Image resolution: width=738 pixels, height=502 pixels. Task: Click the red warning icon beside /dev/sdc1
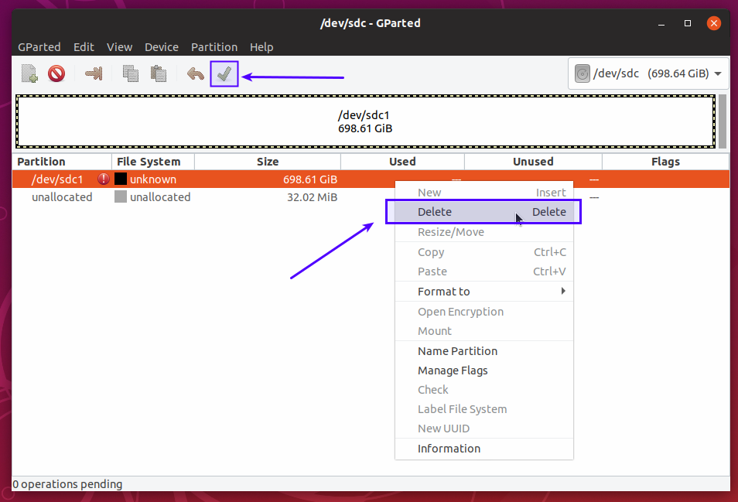pyautogui.click(x=104, y=179)
